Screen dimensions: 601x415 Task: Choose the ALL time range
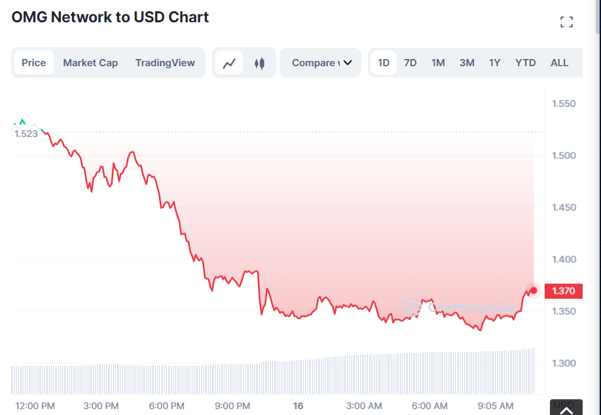pos(559,62)
